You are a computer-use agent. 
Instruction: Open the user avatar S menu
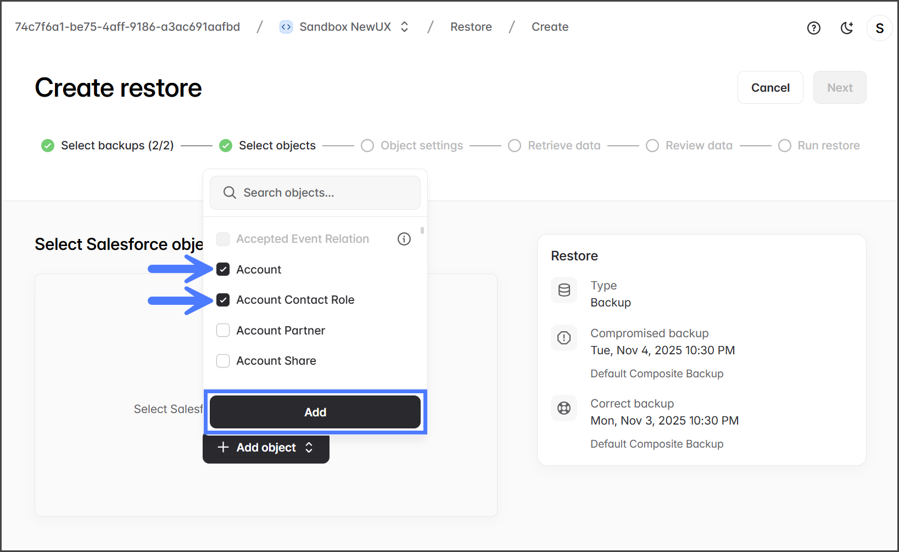click(879, 28)
